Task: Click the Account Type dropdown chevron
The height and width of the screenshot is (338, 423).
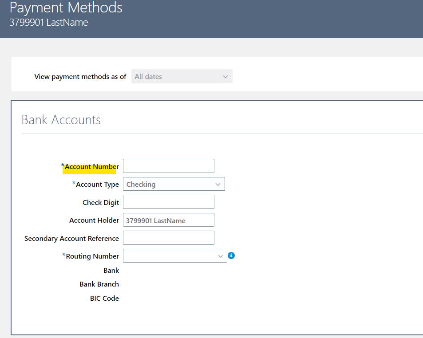Action: 218,184
